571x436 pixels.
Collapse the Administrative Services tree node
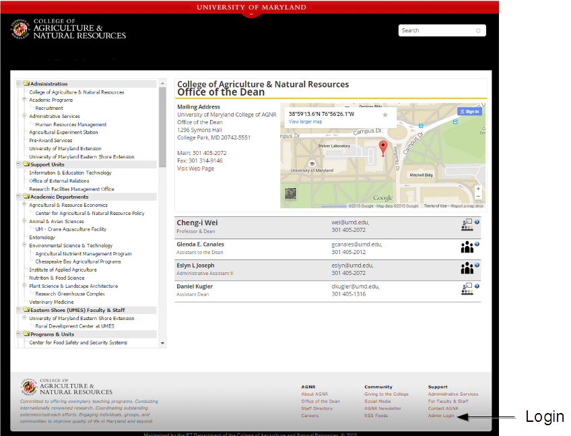24,115
